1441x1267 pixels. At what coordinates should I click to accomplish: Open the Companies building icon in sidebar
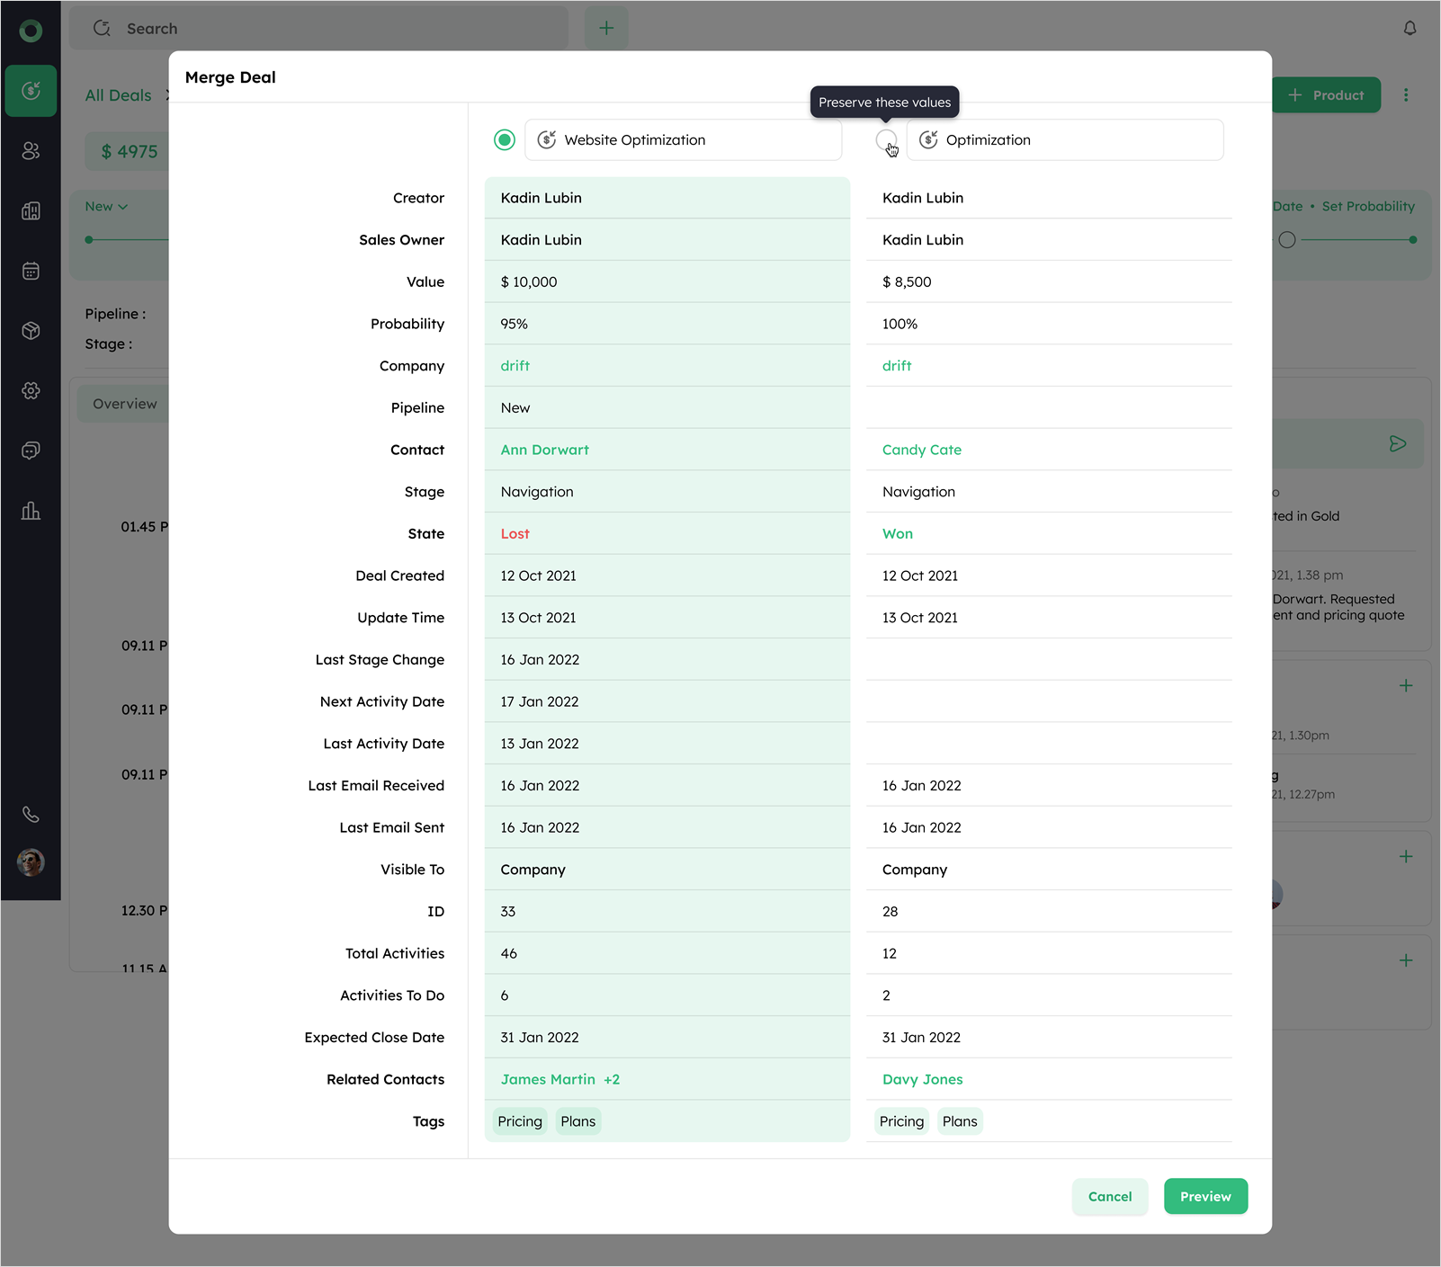(x=31, y=211)
